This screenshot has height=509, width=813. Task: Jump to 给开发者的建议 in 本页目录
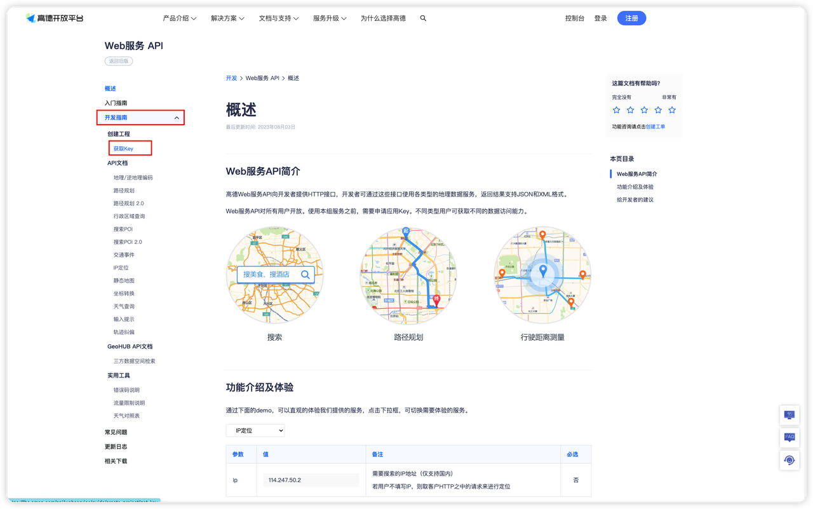(635, 200)
